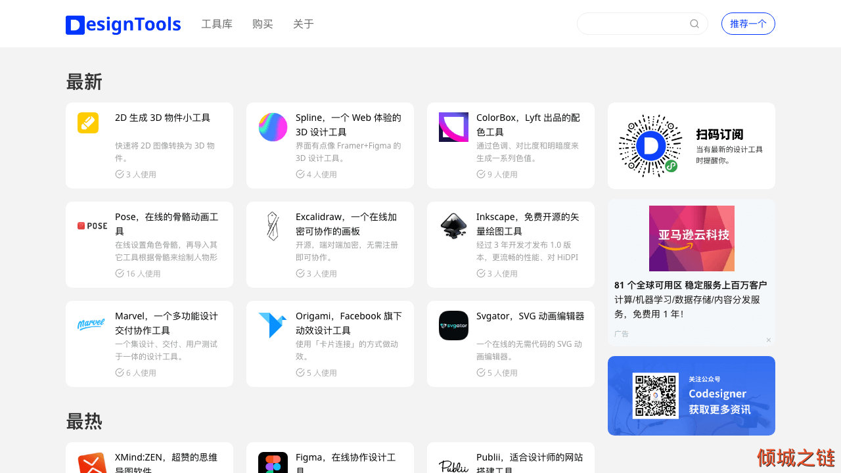Screen dimensions: 841x473
Task: Click the 16 人使用 text on Pose card
Action: [x=143, y=273]
